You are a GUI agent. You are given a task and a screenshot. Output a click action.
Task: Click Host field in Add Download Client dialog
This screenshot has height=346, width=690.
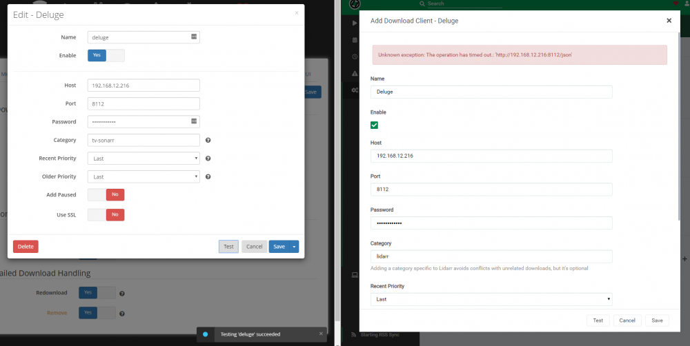click(x=491, y=156)
